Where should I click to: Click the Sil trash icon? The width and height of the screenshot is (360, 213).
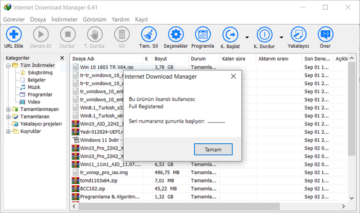121,34
